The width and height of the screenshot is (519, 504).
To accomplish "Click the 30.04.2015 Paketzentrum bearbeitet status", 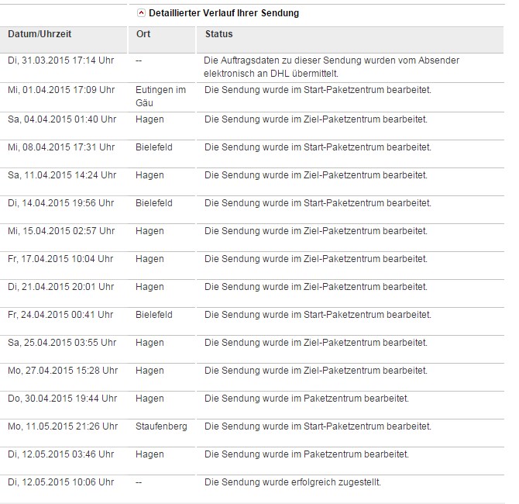I will (x=307, y=399).
